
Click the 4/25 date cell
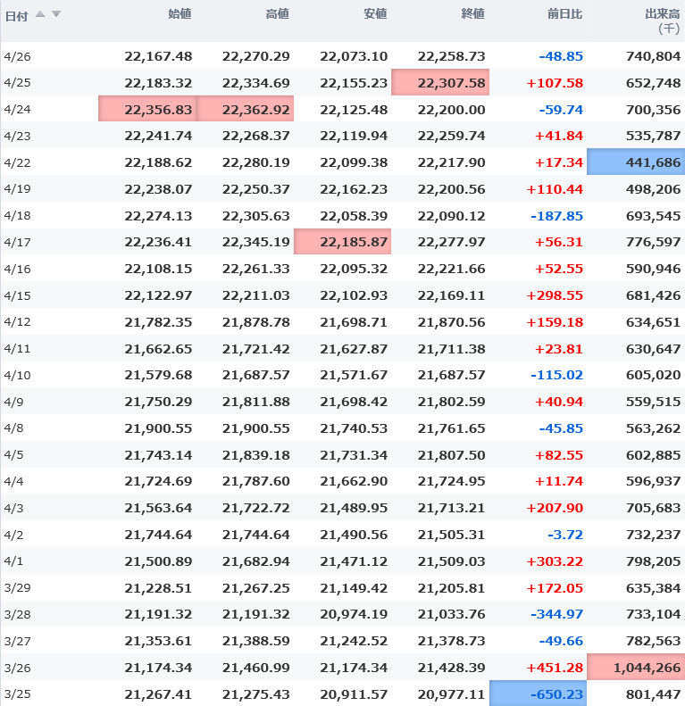pos(17,83)
